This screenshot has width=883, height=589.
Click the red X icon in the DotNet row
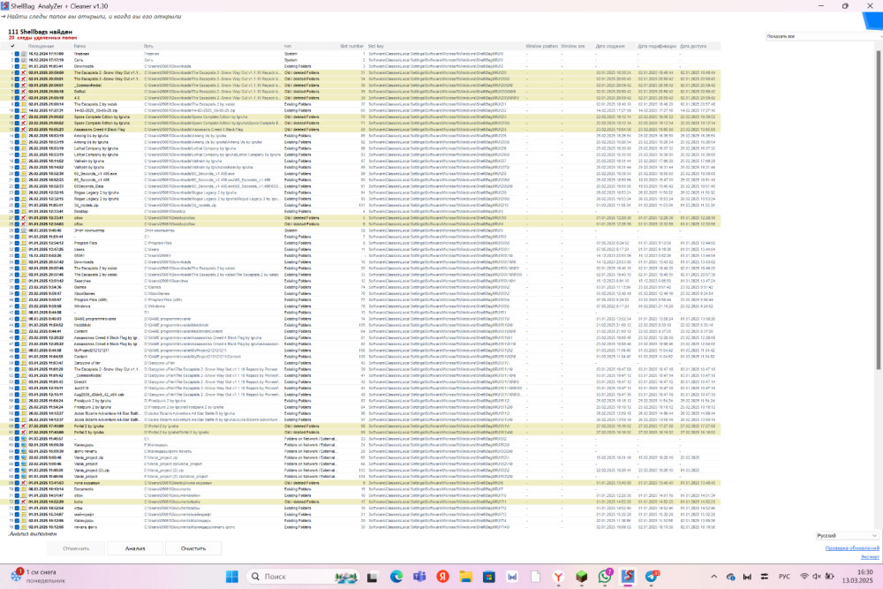[x=23, y=91]
